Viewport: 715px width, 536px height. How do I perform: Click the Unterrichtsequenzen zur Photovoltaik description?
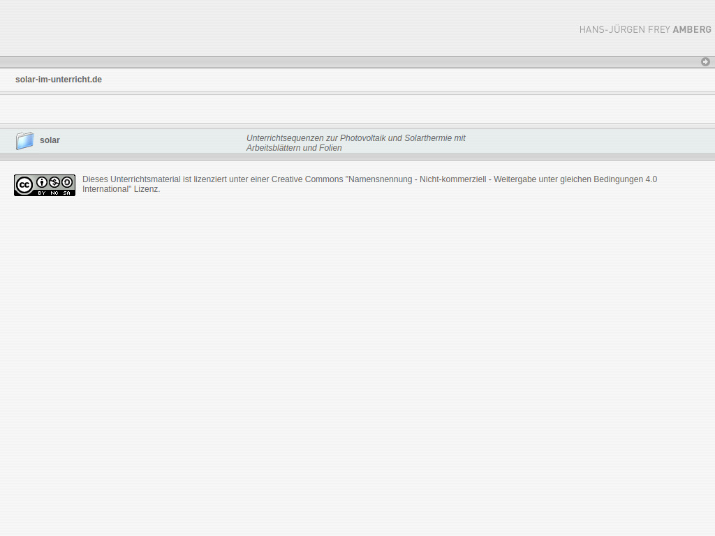[x=355, y=138]
